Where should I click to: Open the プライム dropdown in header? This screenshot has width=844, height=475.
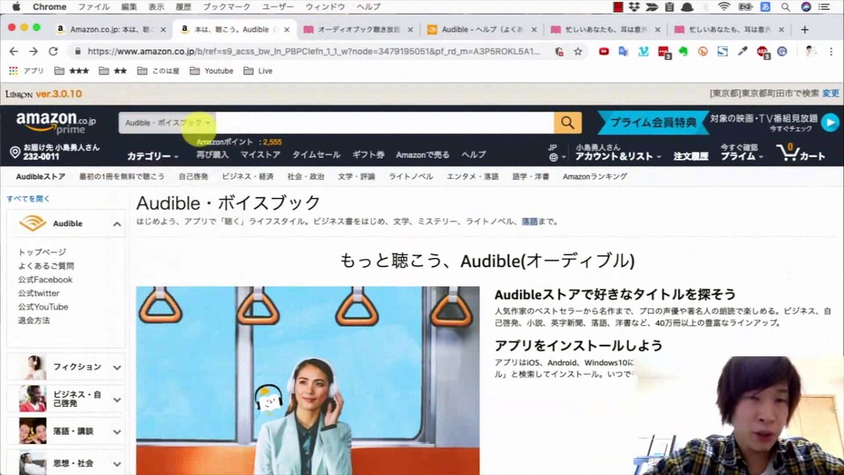click(741, 156)
